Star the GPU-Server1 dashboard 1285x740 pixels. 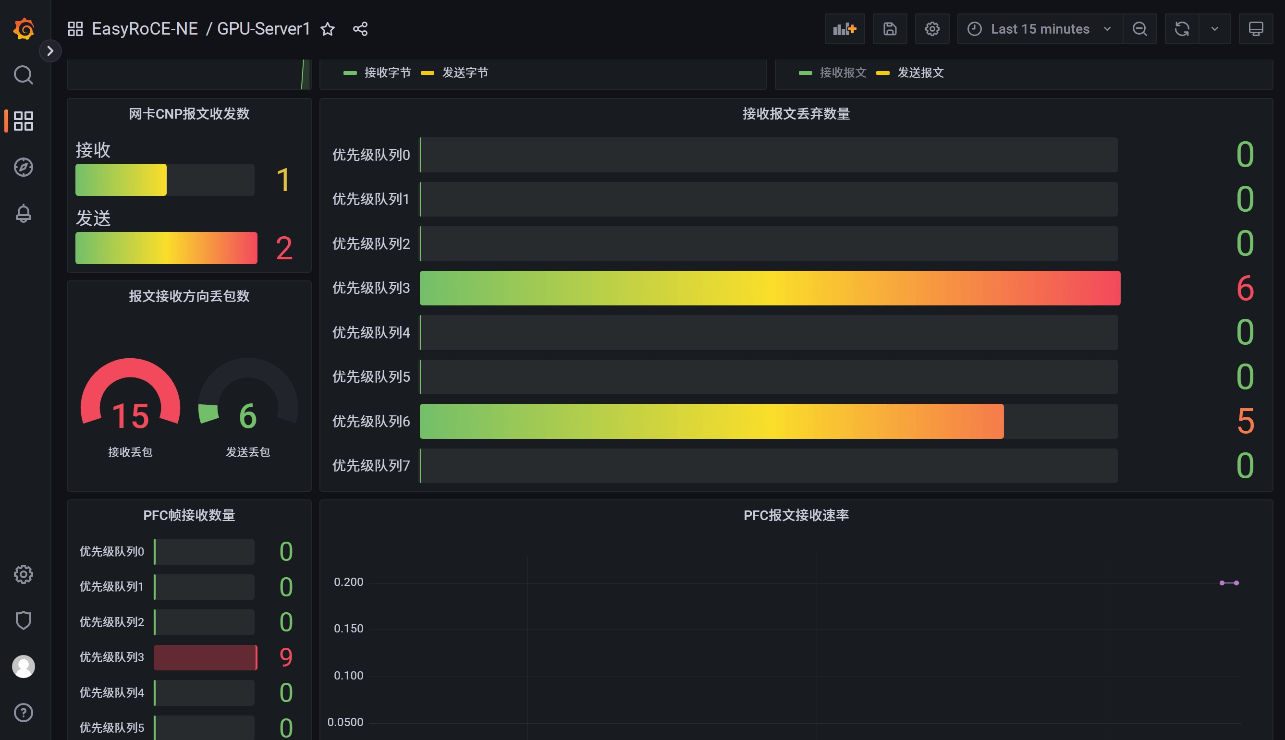(328, 29)
